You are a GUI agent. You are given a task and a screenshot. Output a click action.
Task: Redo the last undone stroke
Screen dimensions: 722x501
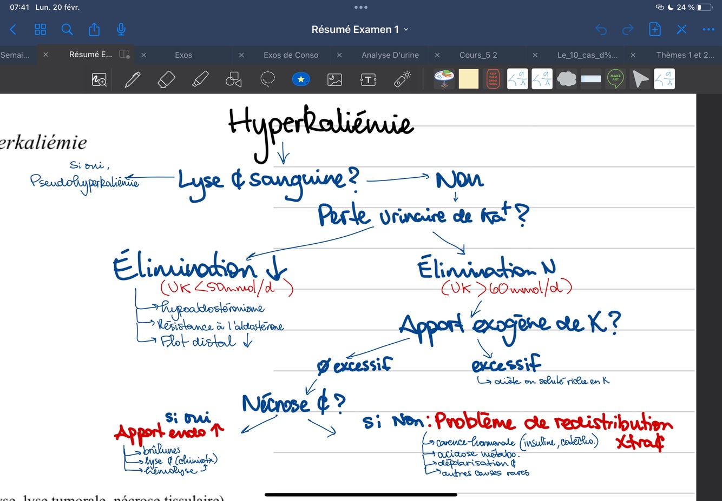628,29
